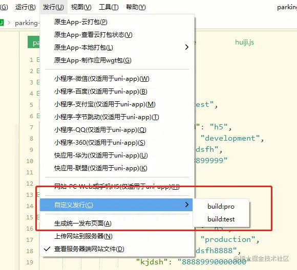Choose 快应用-华为 publish option
297x270 pixels.
pyautogui.click(x=117, y=155)
